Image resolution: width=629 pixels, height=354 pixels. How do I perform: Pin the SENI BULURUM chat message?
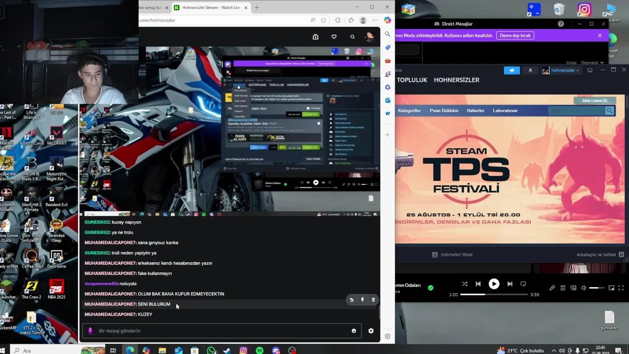[x=362, y=300]
